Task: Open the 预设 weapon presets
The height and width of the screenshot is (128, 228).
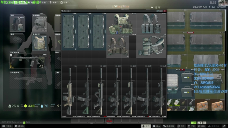Action: pyautogui.click(x=181, y=126)
